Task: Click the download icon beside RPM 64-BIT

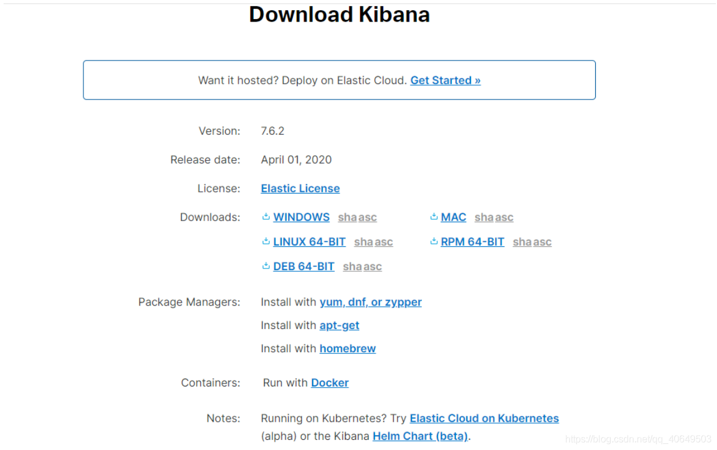Action: pyautogui.click(x=434, y=241)
